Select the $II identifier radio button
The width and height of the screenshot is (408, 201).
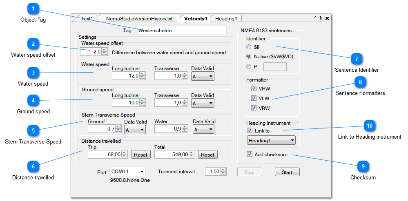[249, 47]
